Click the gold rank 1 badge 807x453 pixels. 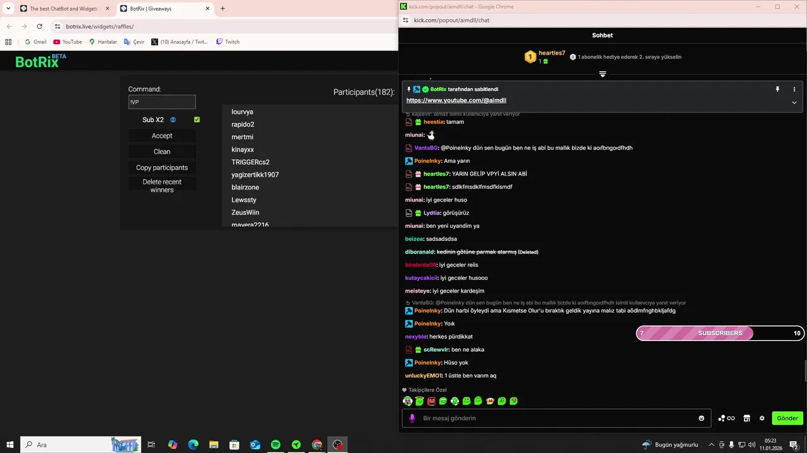[530, 57]
